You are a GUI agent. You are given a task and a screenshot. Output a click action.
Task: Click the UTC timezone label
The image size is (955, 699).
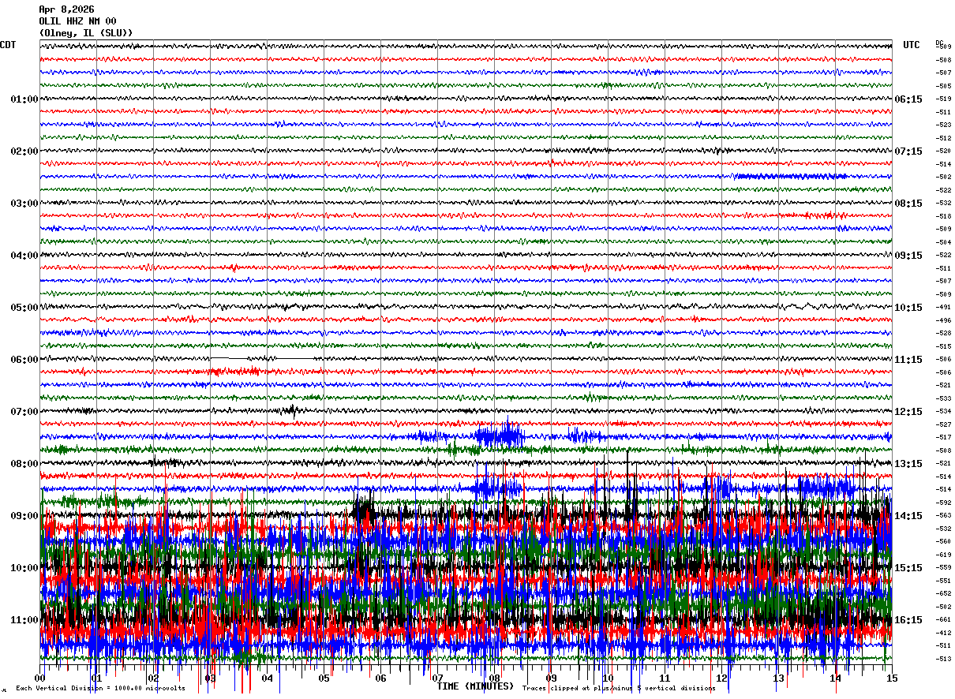point(912,45)
